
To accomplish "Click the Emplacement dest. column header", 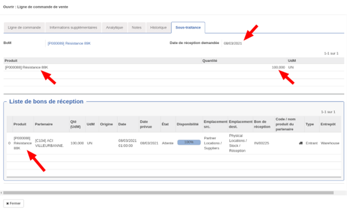I will tap(241, 124).
